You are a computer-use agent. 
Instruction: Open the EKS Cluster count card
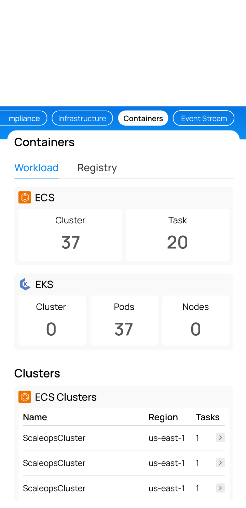(51, 320)
